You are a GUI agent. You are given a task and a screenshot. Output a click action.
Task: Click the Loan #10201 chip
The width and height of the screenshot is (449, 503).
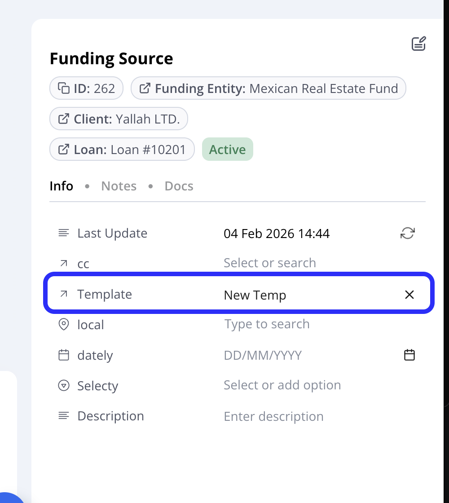(122, 149)
